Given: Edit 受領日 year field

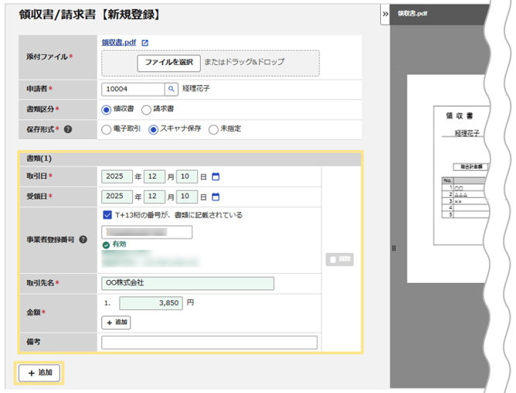Looking at the screenshot, I should coord(117,196).
